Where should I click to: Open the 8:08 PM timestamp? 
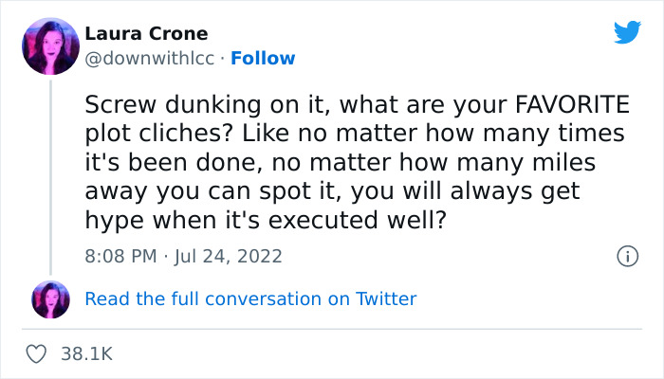[x=120, y=256]
